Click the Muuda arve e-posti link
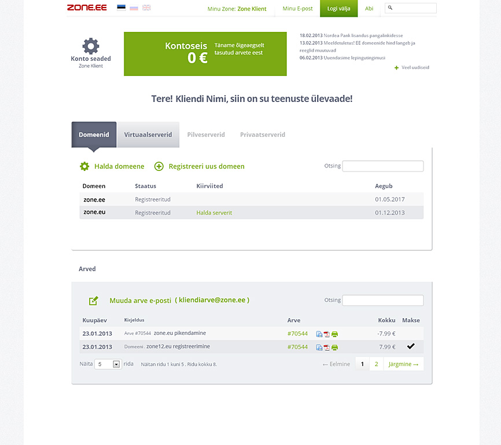This screenshot has height=445, width=501. tap(140, 301)
